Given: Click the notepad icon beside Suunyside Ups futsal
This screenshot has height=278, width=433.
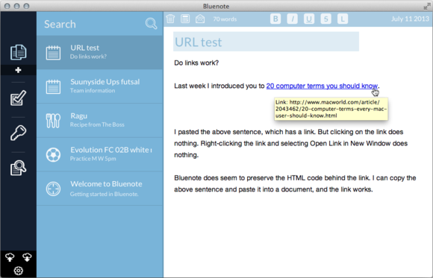Looking at the screenshot, I should 53,86.
